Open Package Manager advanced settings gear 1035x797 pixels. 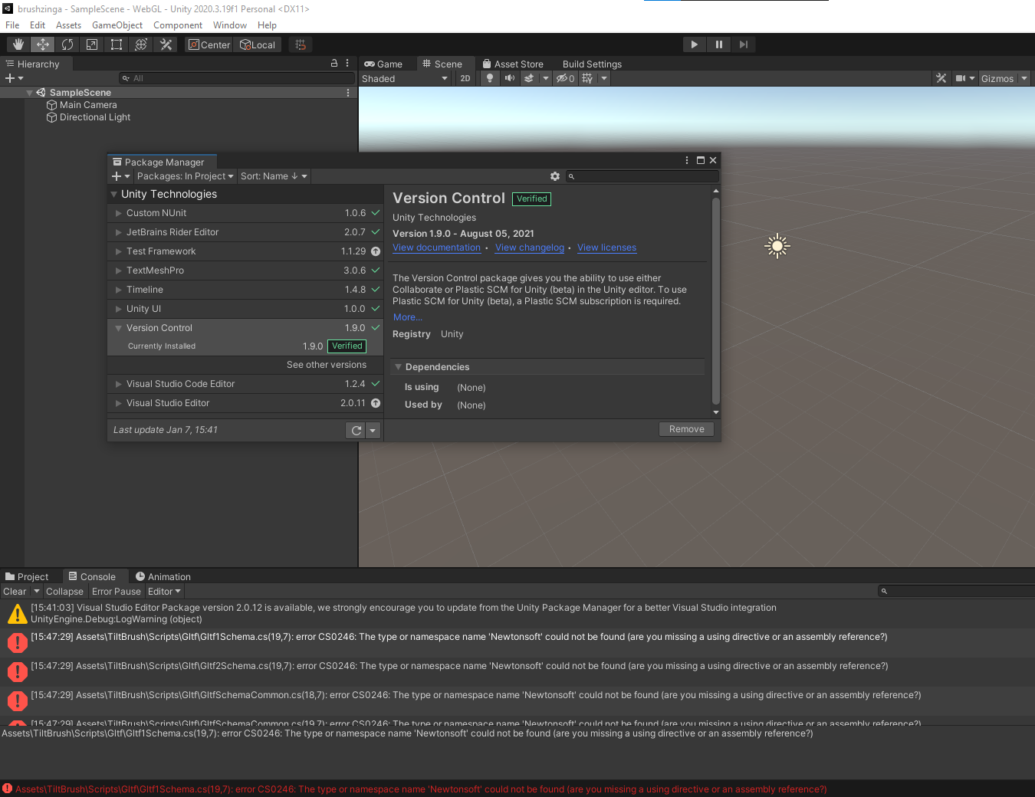pos(555,176)
